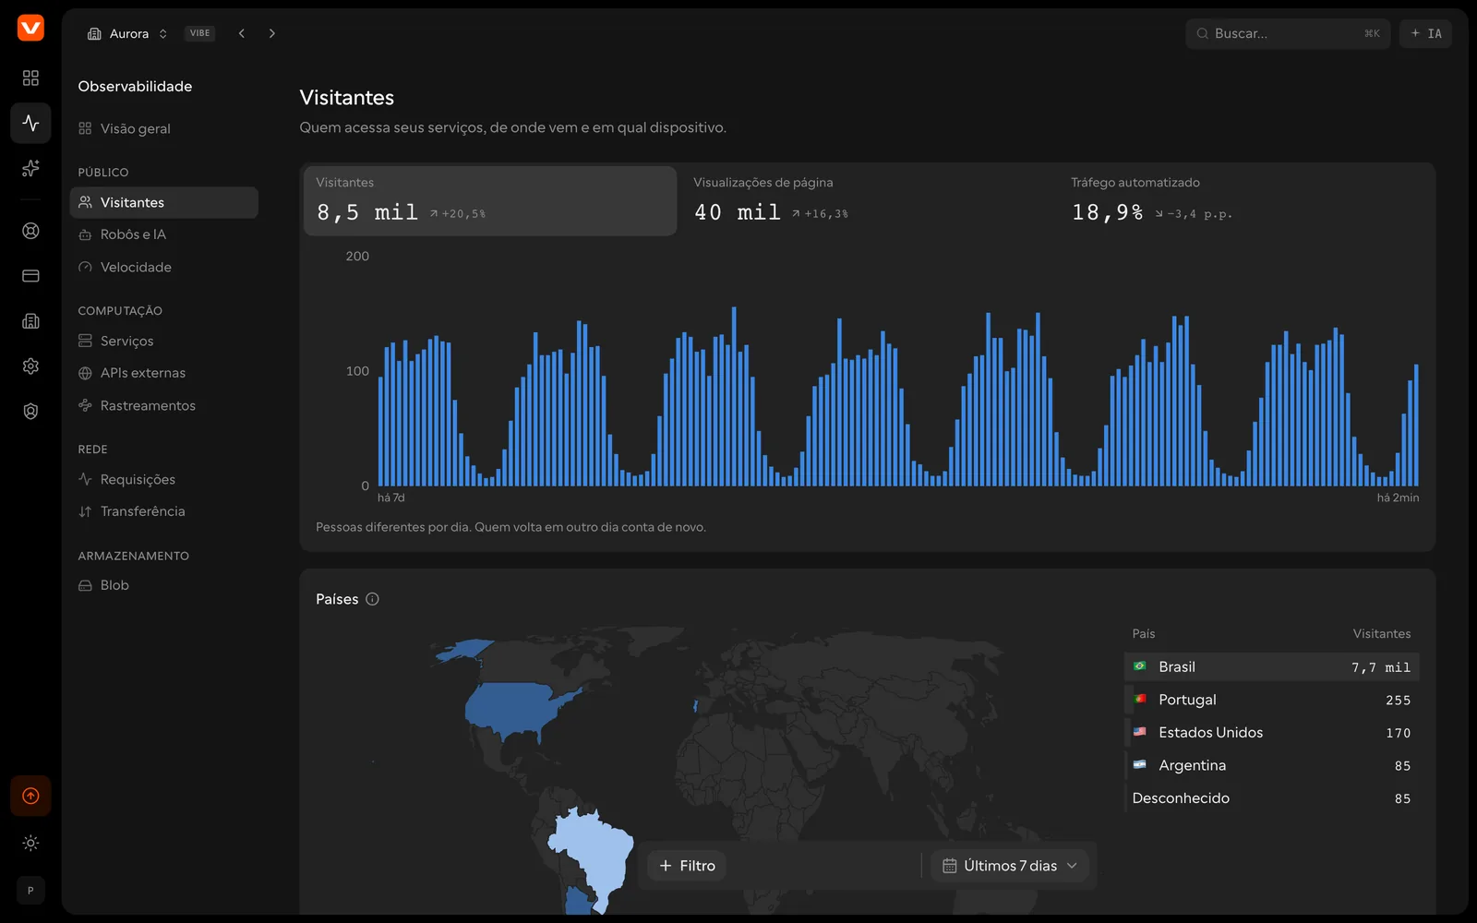Open the user avatar labeled P

[x=30, y=891]
